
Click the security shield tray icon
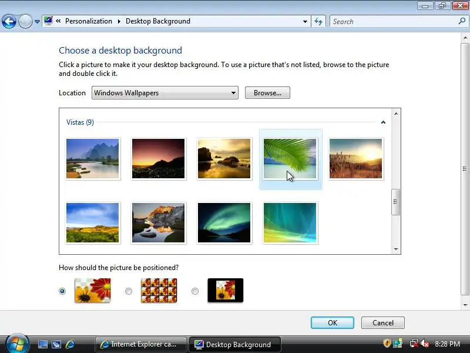coord(387,344)
